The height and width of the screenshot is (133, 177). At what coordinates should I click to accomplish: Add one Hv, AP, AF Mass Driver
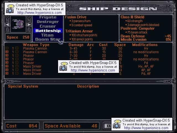(x=7, y=66)
